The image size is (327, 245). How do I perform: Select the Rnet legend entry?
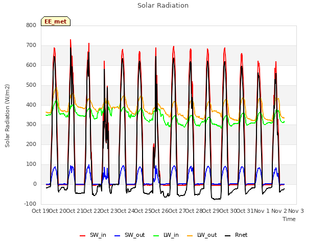tap(236, 235)
